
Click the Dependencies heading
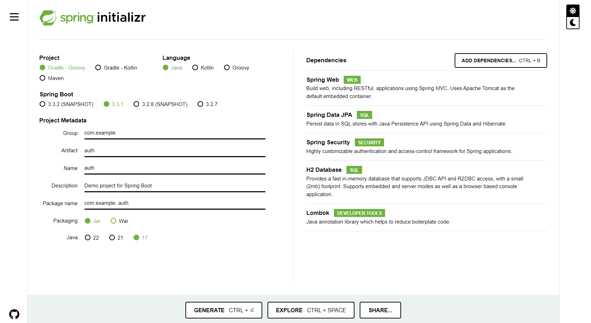click(326, 60)
